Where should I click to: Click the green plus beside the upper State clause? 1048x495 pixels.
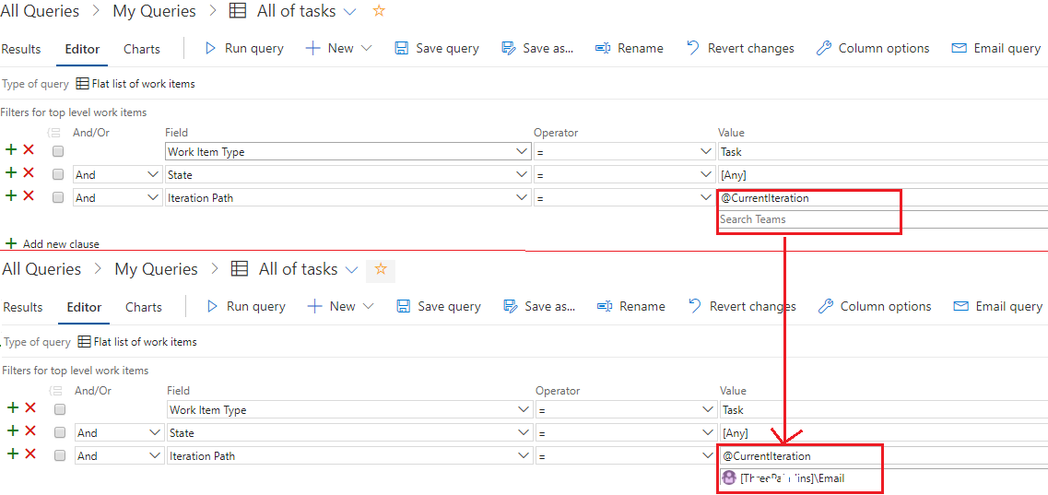pyautogui.click(x=11, y=173)
